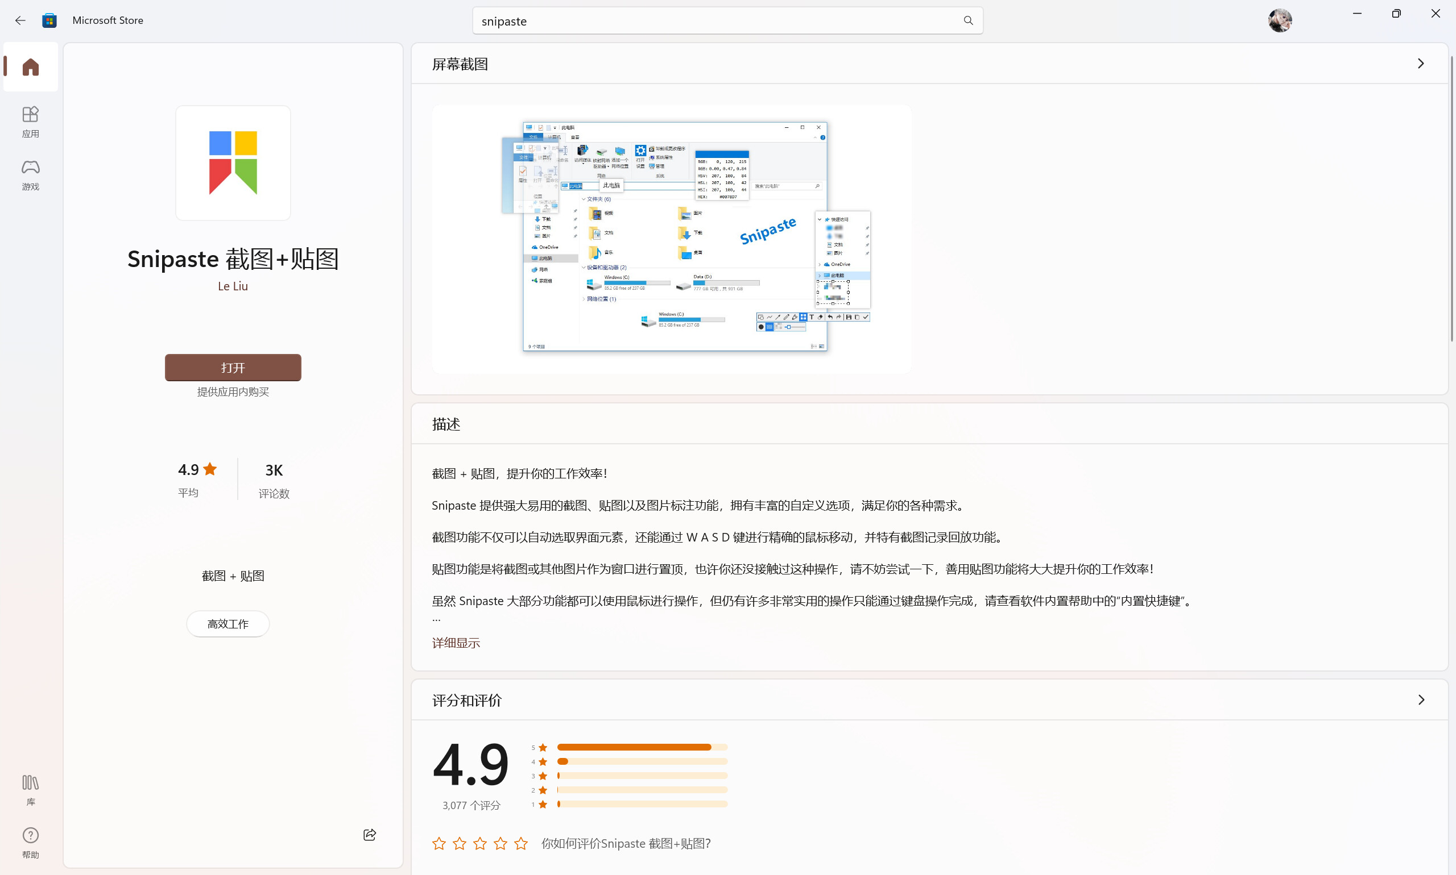The width and height of the screenshot is (1456, 875).
Task: Click the 2-star rating bar
Action: point(642,790)
